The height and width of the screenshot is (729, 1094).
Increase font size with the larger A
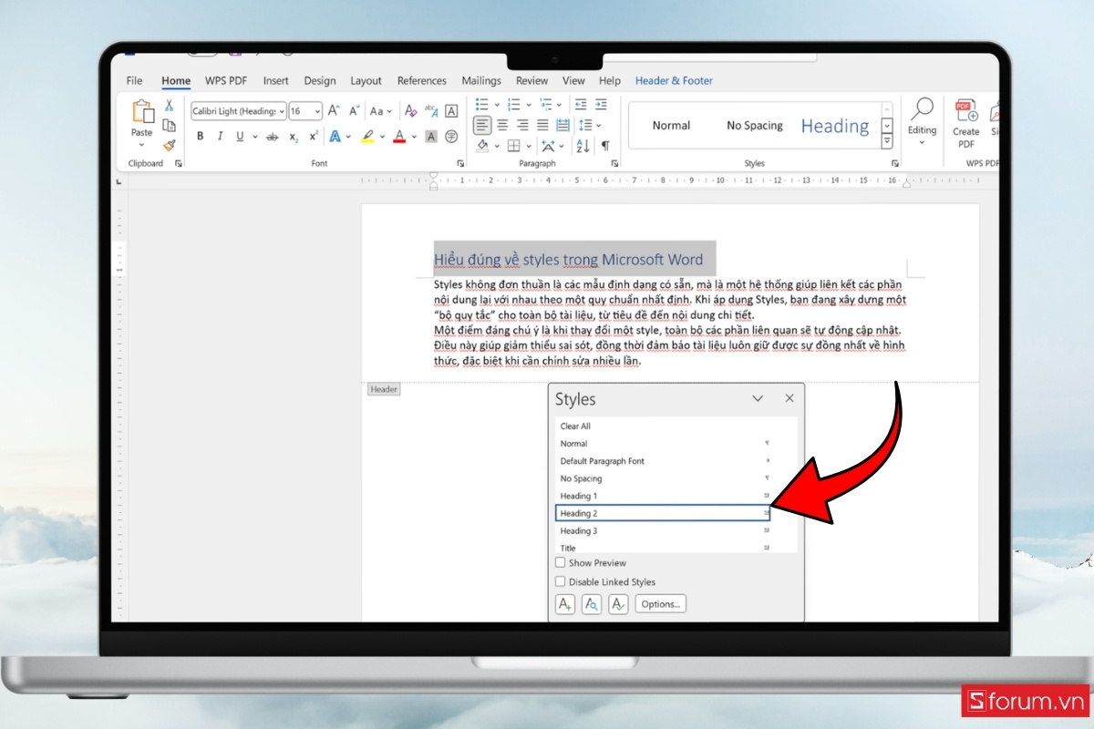334,111
